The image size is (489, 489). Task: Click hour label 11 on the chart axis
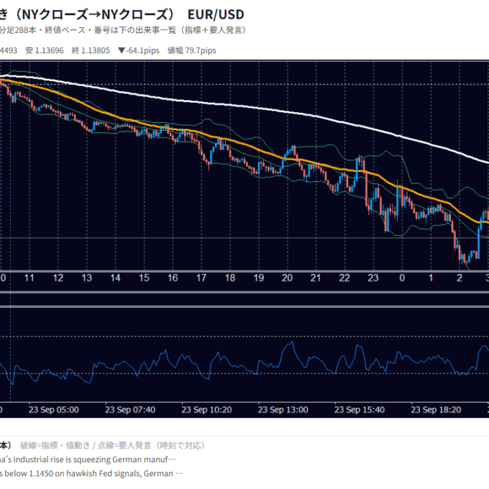pos(29,278)
